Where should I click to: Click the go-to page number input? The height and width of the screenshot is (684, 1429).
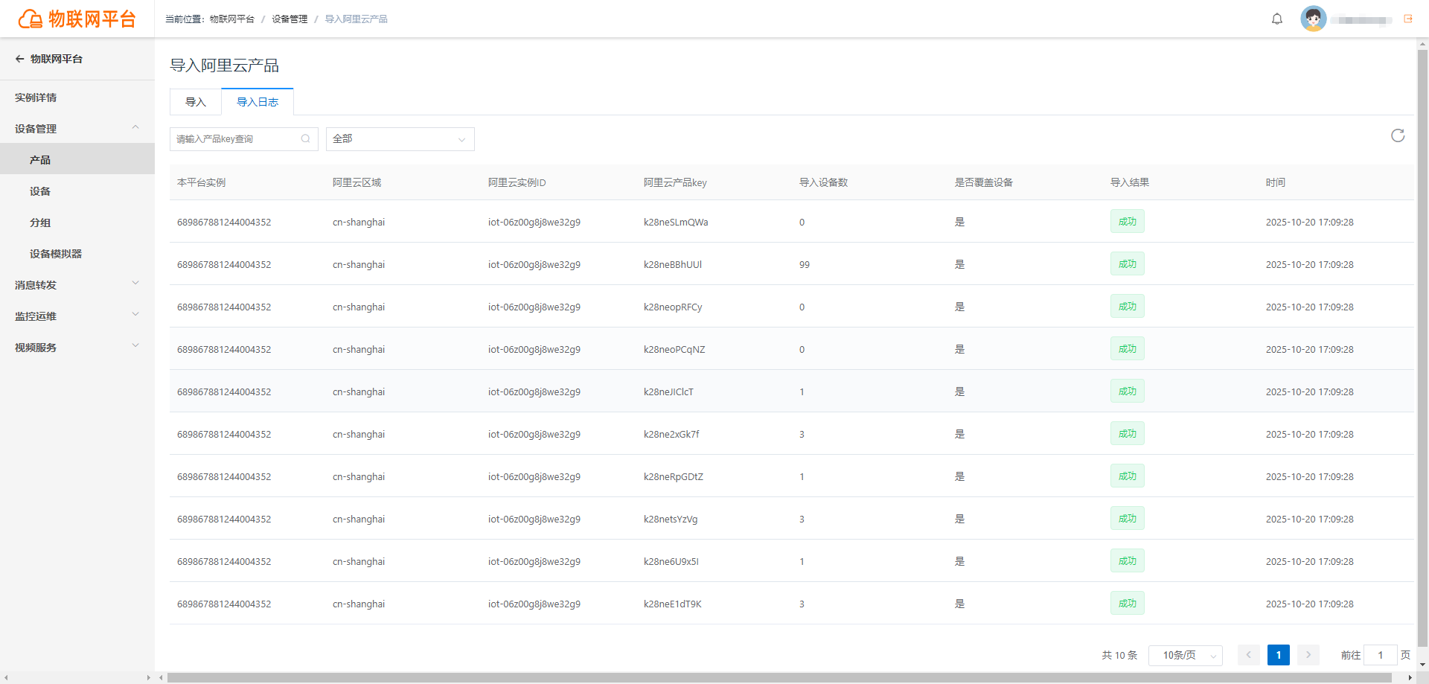click(1380, 655)
